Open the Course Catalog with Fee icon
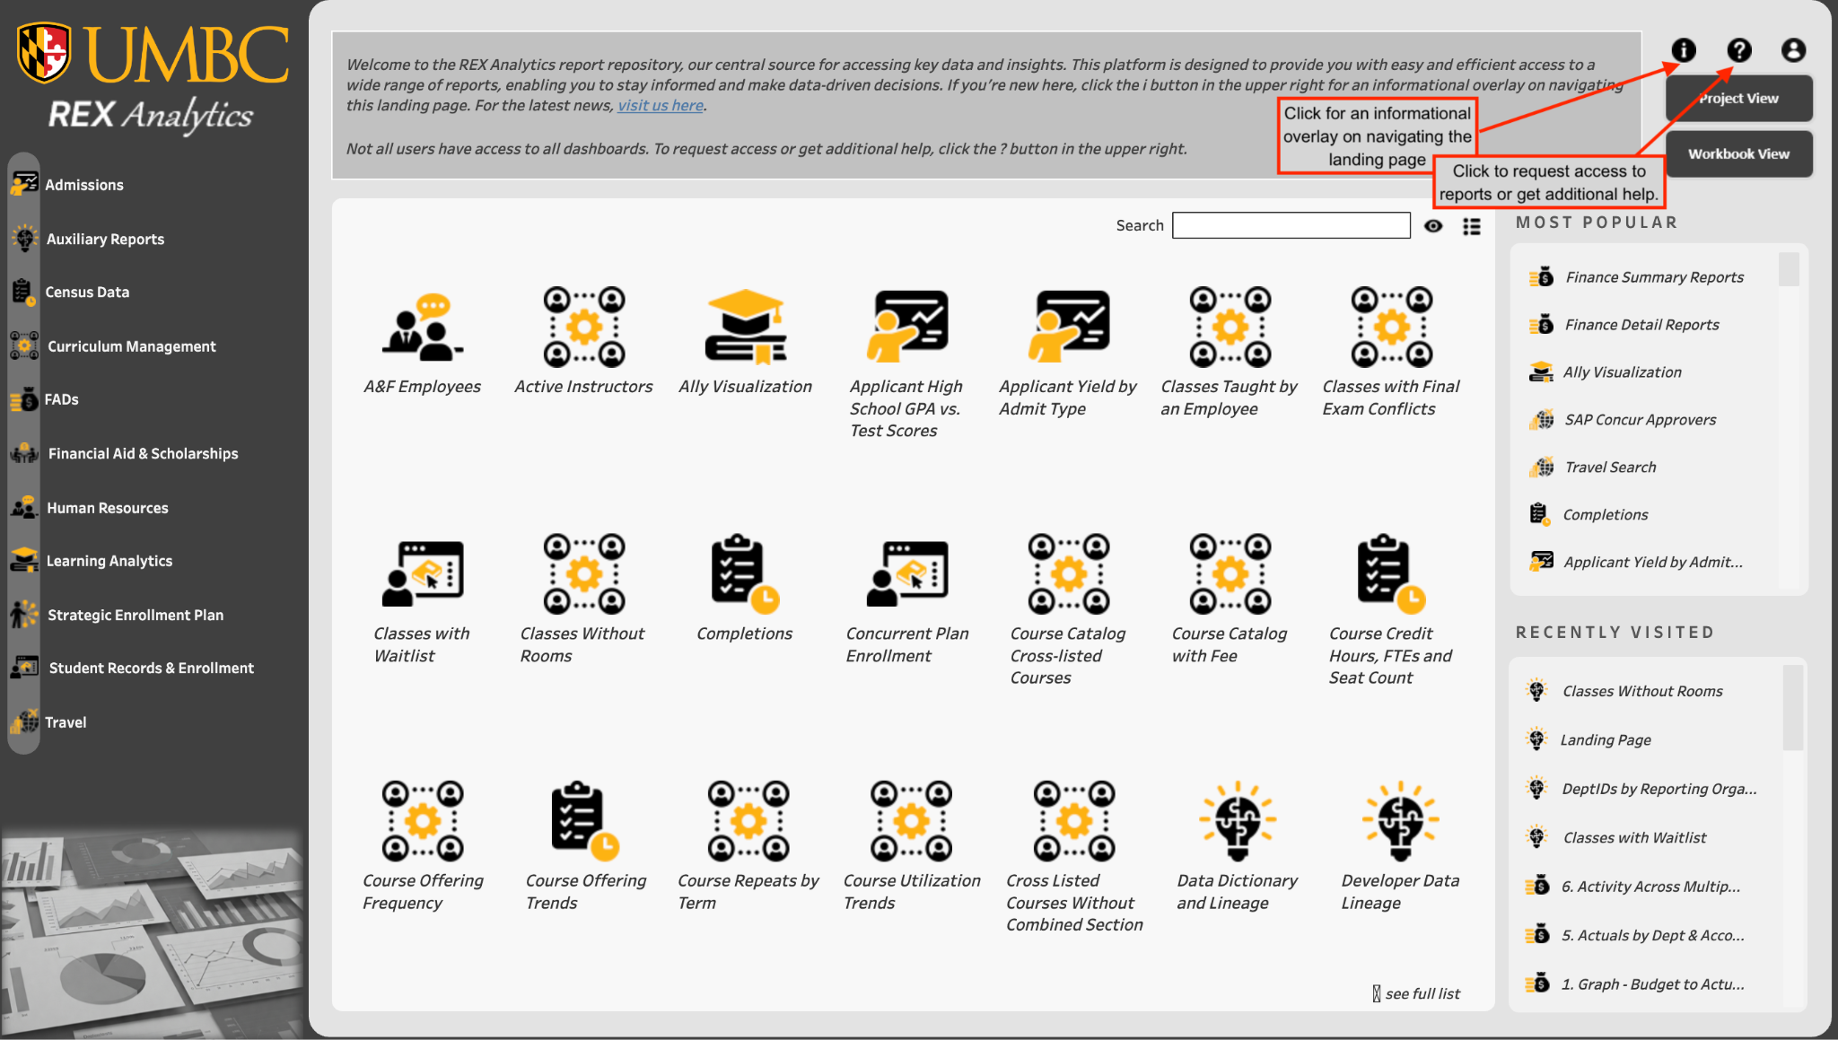 coord(1230,573)
